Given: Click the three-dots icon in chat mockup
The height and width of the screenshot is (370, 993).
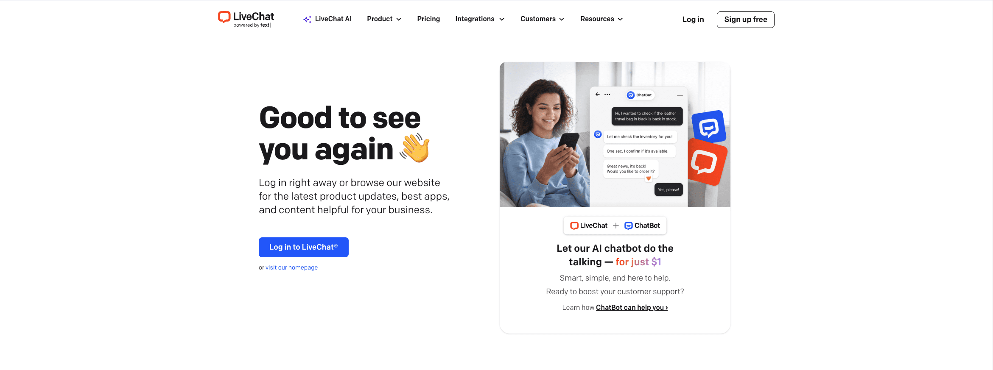Looking at the screenshot, I should click(607, 95).
